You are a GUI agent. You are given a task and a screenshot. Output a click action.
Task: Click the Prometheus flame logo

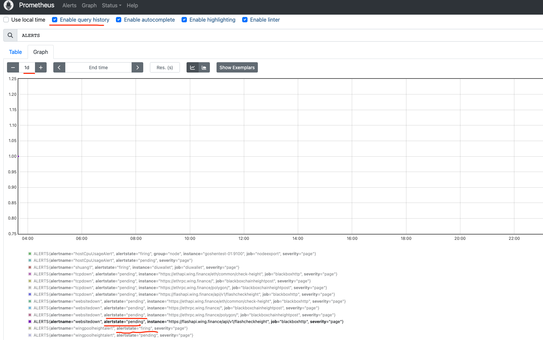(8, 5)
